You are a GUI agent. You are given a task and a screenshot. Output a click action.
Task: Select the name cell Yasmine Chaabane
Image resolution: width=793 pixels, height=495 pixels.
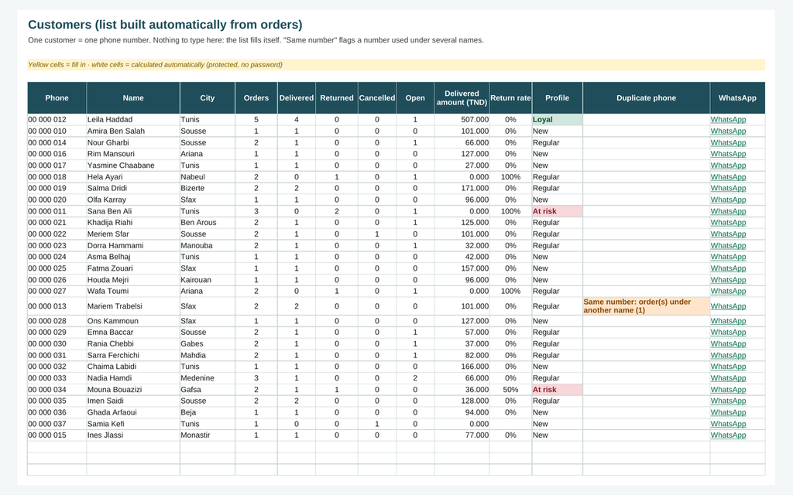click(x=133, y=166)
